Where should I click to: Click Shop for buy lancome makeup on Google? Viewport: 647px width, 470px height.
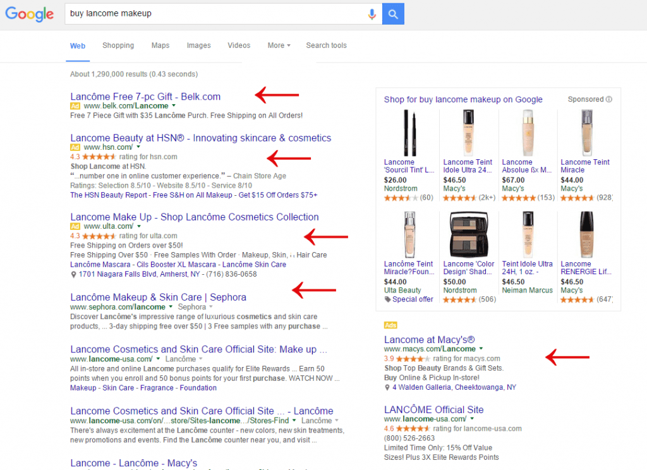click(463, 99)
